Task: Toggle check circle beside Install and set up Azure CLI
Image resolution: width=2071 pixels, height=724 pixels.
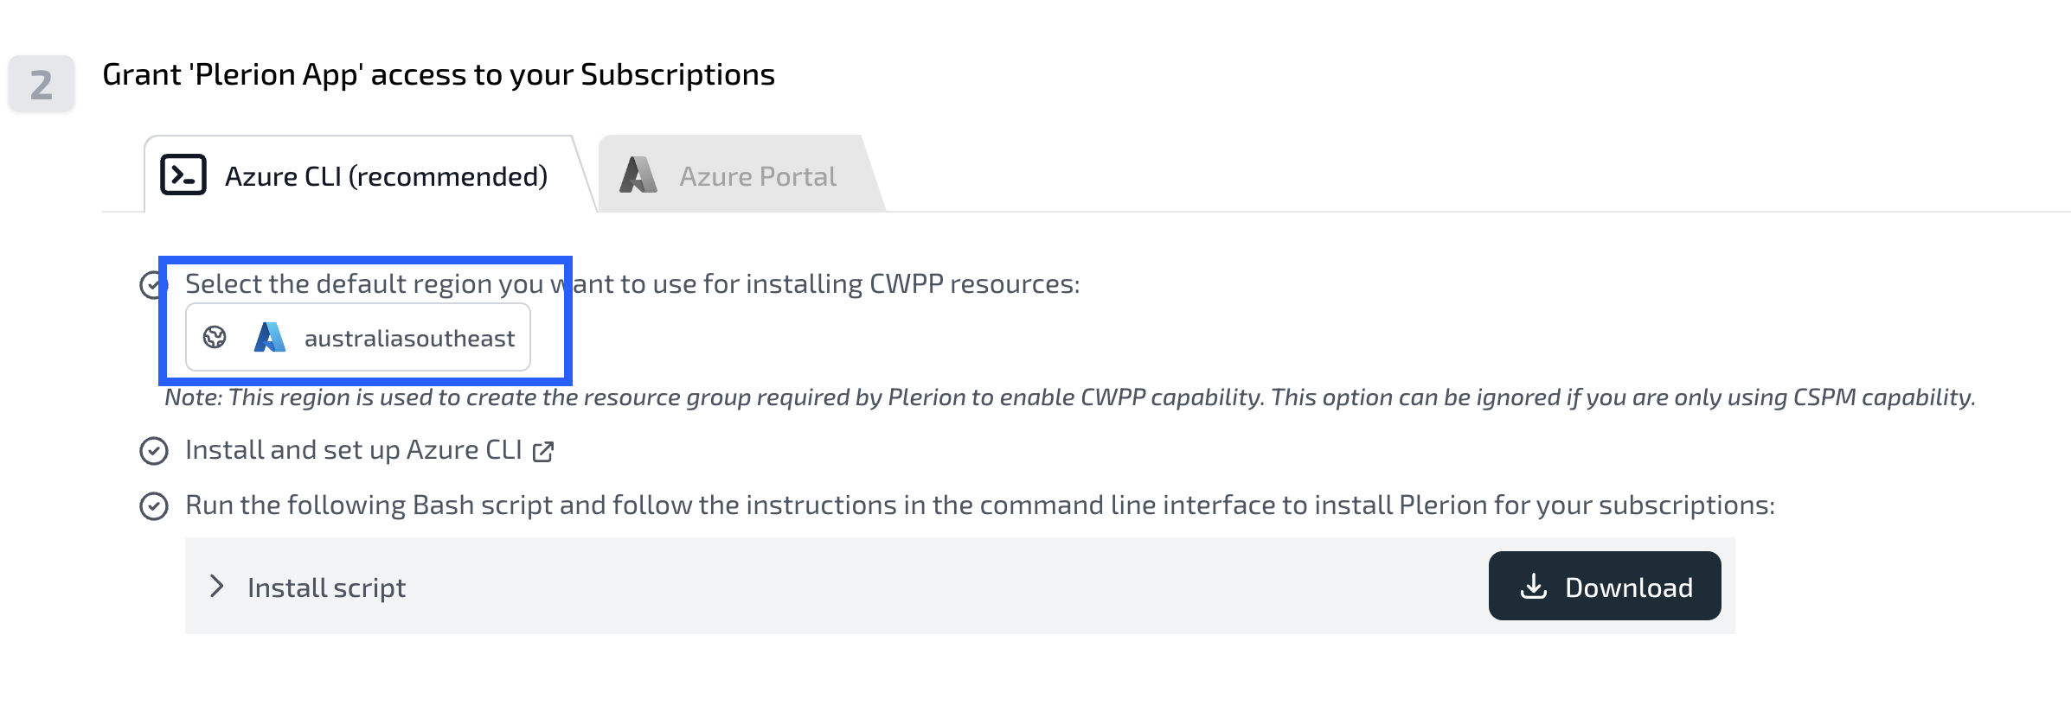Action: pyautogui.click(x=154, y=451)
